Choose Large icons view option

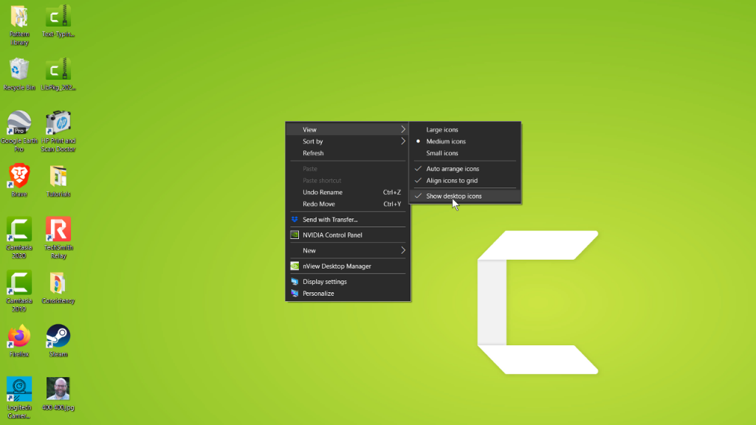tap(465, 130)
